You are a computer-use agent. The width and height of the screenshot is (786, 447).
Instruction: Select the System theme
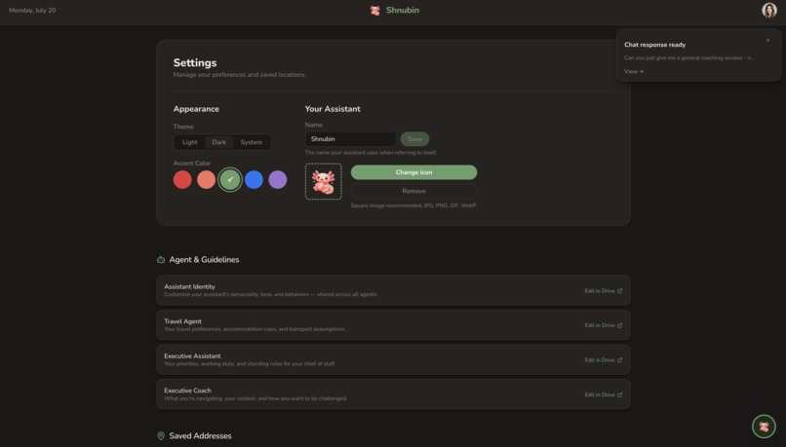click(x=252, y=142)
